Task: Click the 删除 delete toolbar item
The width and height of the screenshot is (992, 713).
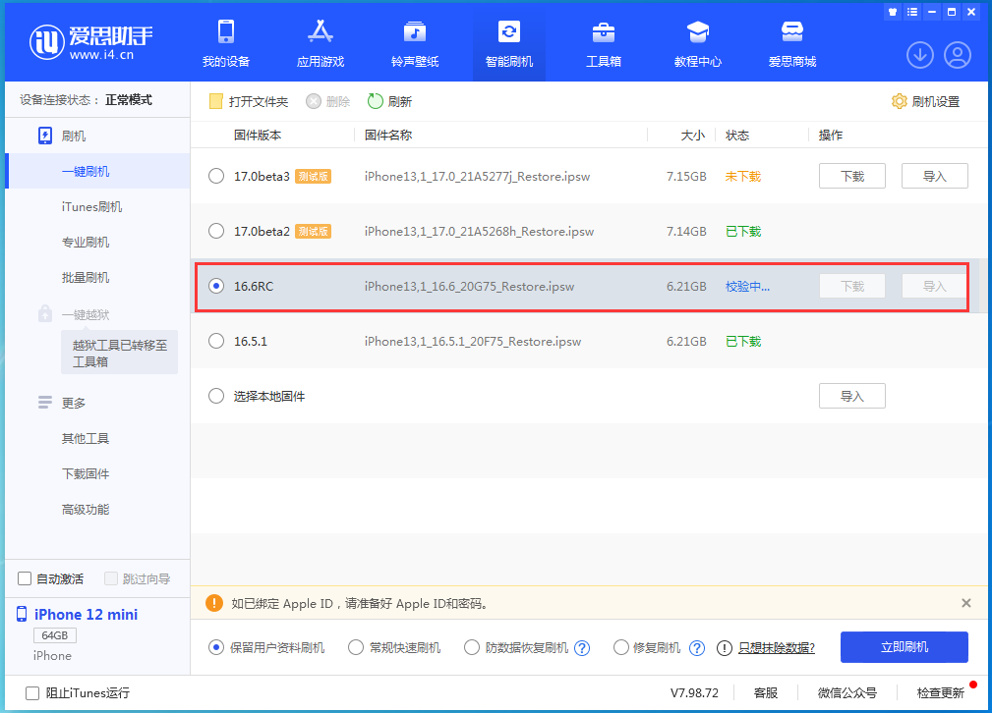Action: coord(327,102)
